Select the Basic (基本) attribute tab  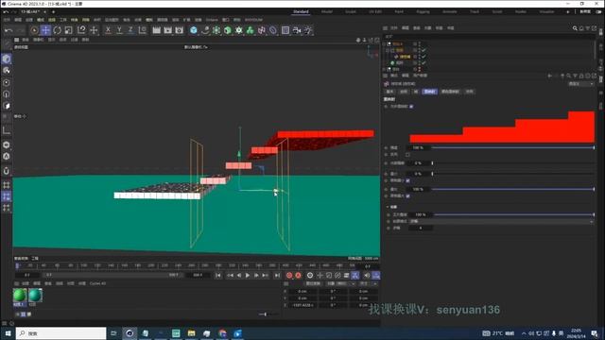[389, 92]
